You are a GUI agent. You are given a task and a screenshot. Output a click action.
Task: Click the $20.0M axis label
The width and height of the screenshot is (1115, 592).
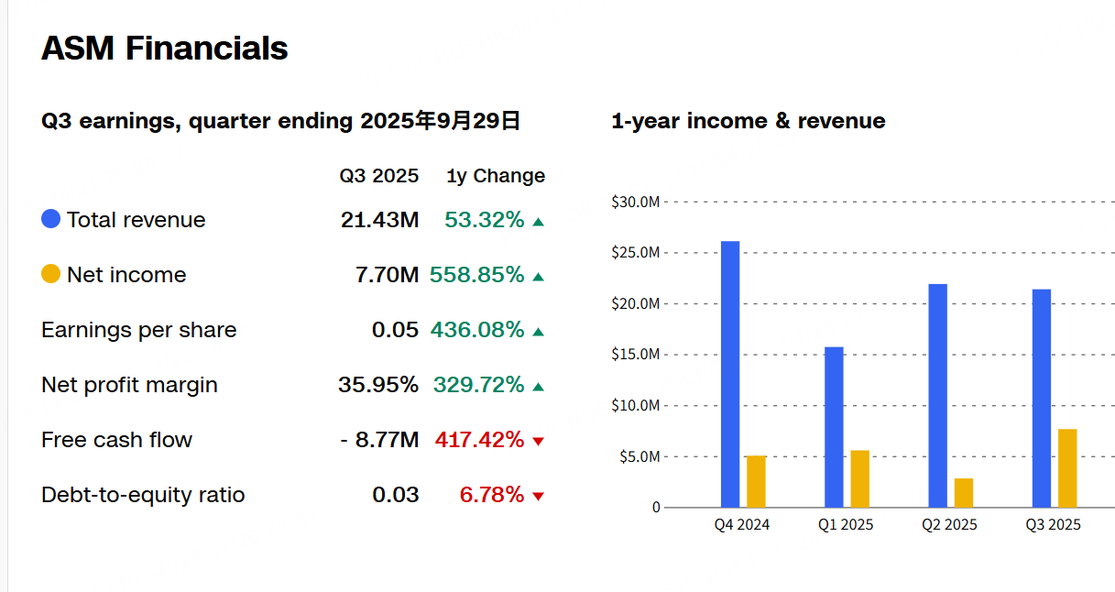pyautogui.click(x=635, y=303)
